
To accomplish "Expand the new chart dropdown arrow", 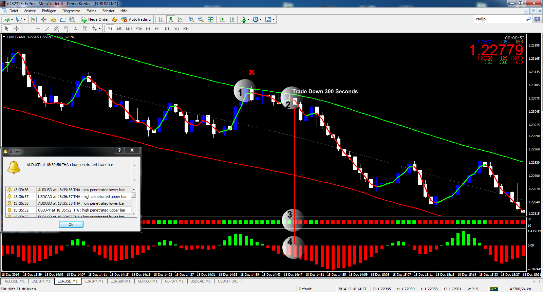I will pyautogui.click(x=12, y=19).
